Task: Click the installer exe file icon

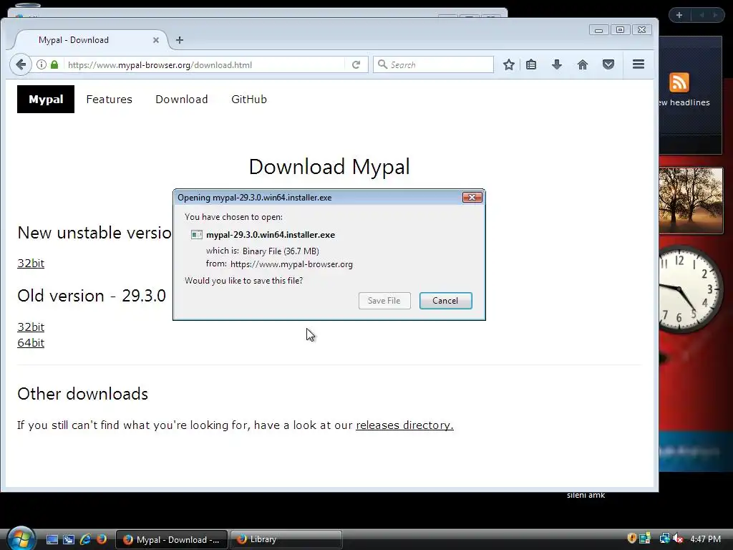Action: tap(197, 235)
